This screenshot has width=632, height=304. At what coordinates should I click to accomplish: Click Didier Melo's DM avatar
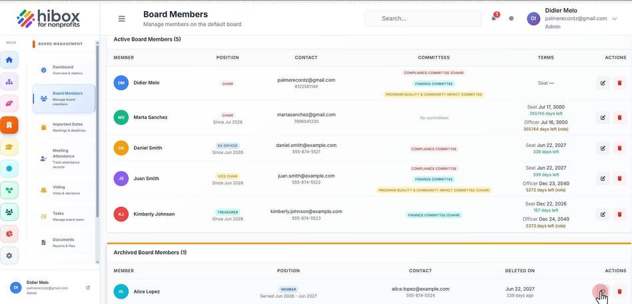tap(121, 83)
